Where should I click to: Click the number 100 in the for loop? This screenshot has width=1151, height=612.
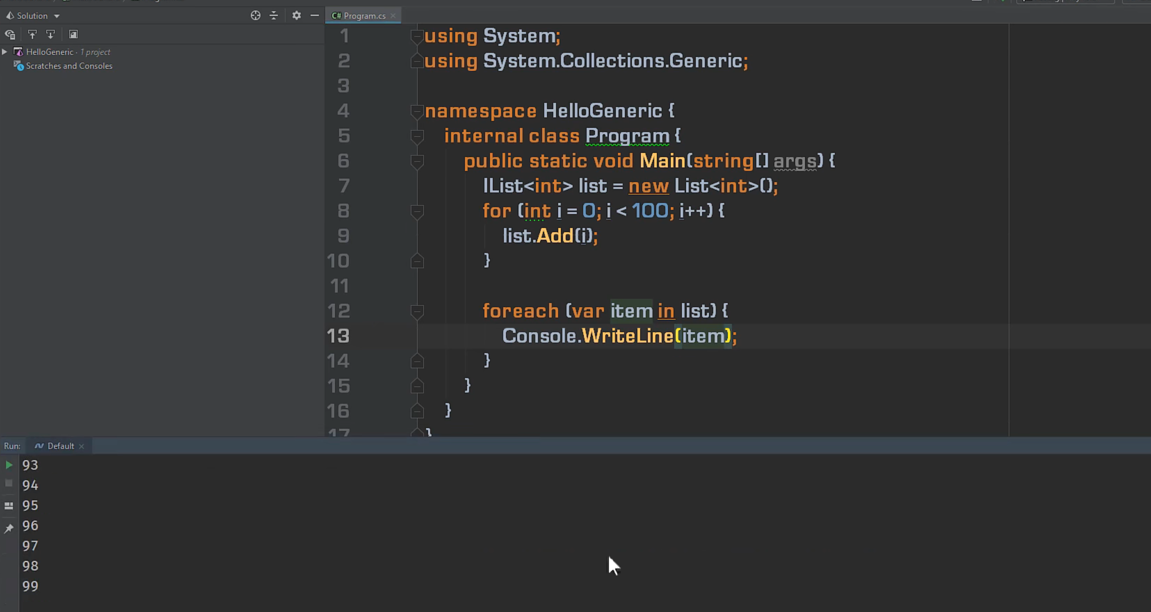click(650, 211)
